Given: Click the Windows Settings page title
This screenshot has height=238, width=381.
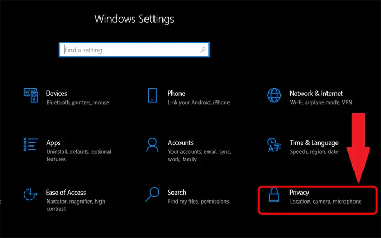Looking at the screenshot, I should (x=134, y=19).
